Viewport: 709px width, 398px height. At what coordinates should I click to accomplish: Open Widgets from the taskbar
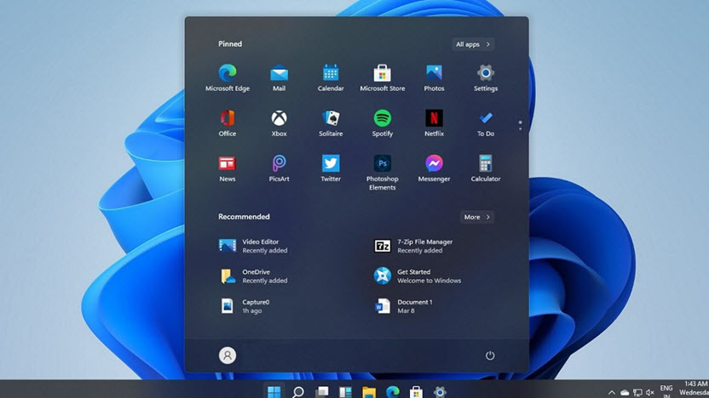click(x=345, y=392)
